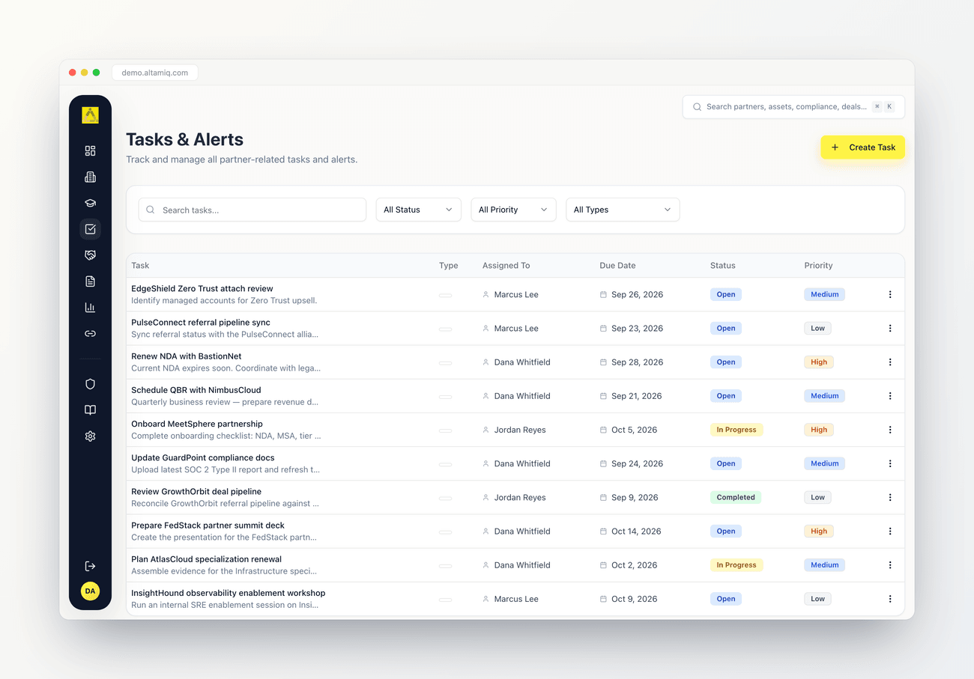
Task: Click the Create Task button
Action: point(862,147)
